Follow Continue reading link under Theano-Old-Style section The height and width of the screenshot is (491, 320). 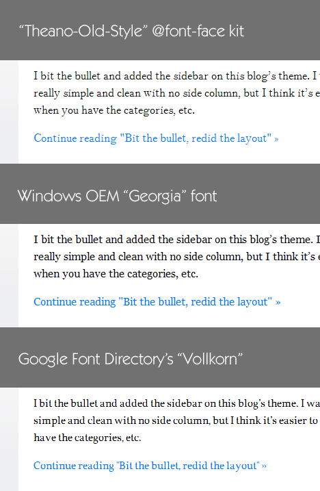156,138
